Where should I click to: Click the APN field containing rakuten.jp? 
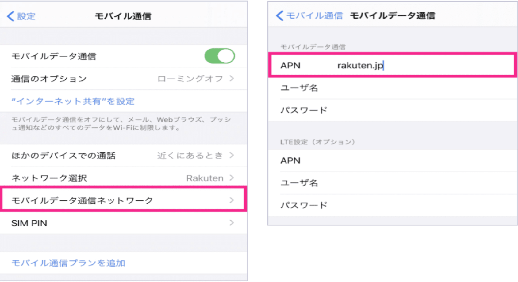click(393, 65)
